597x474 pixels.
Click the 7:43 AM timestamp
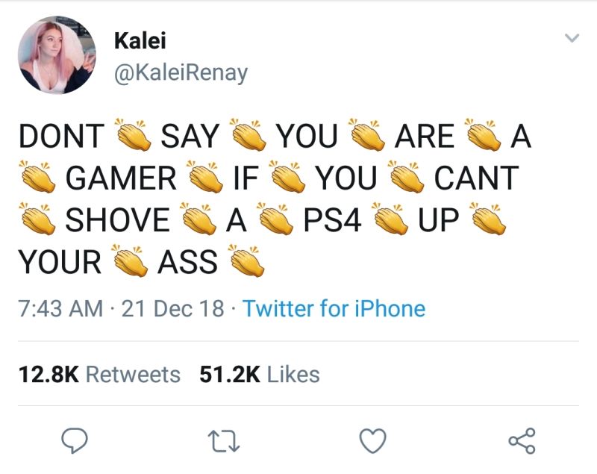[x=61, y=308]
